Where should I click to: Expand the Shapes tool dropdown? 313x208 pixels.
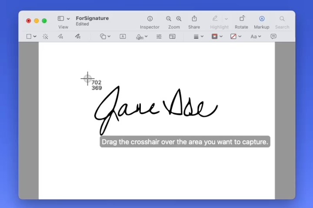(x=105, y=36)
